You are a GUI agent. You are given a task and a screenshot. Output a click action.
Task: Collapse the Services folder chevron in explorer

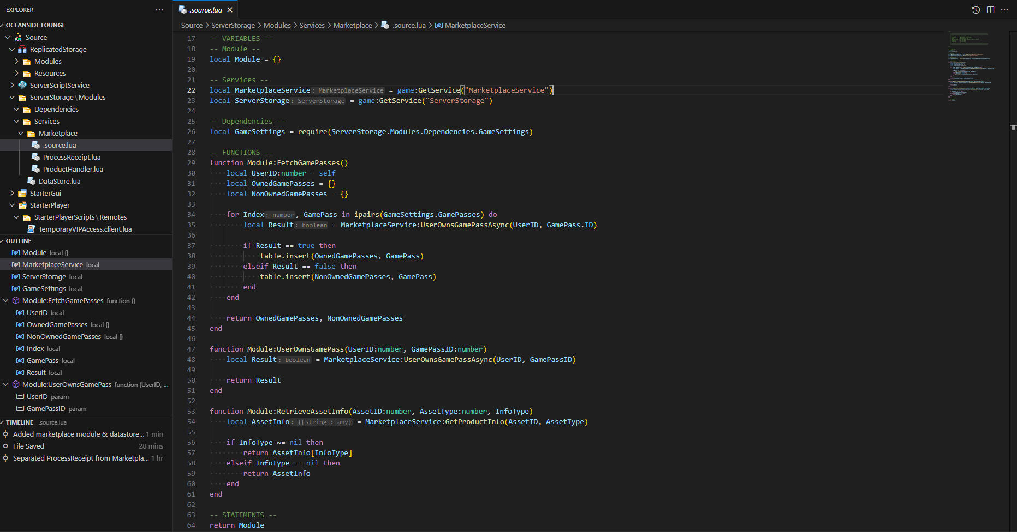coord(16,121)
